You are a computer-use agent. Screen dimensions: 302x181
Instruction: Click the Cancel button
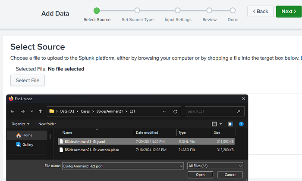pyautogui.click(x=230, y=175)
